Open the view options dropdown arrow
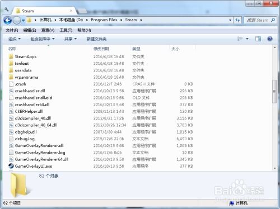 tap(247, 39)
